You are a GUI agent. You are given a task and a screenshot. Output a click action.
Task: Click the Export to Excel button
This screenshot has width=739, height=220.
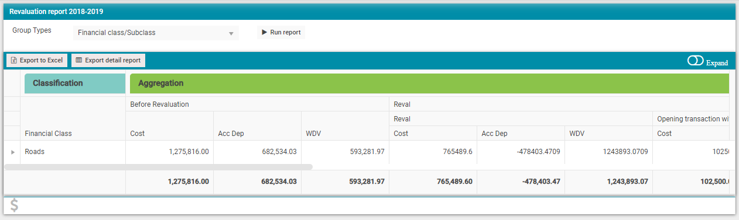tap(37, 60)
